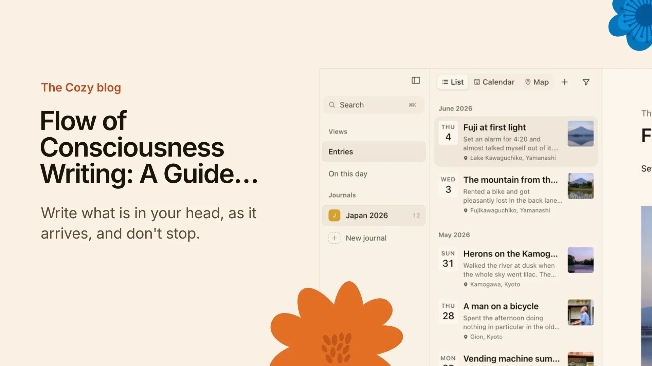652x366 pixels.
Task: Open the Japan 2026 journal
Action: pyautogui.click(x=374, y=216)
